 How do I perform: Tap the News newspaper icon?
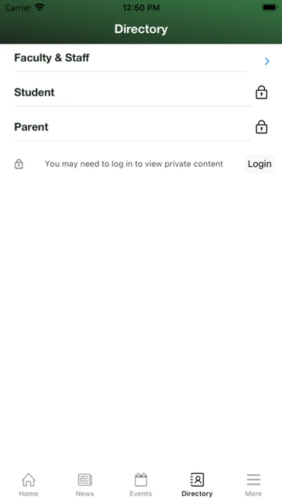tap(85, 479)
